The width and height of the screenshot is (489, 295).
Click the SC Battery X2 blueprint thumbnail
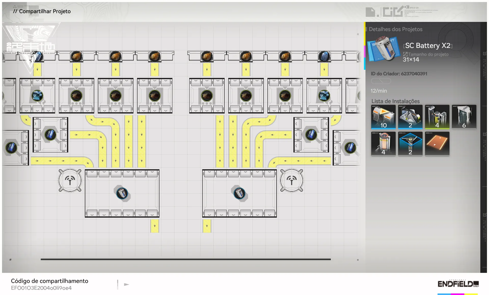click(x=384, y=49)
